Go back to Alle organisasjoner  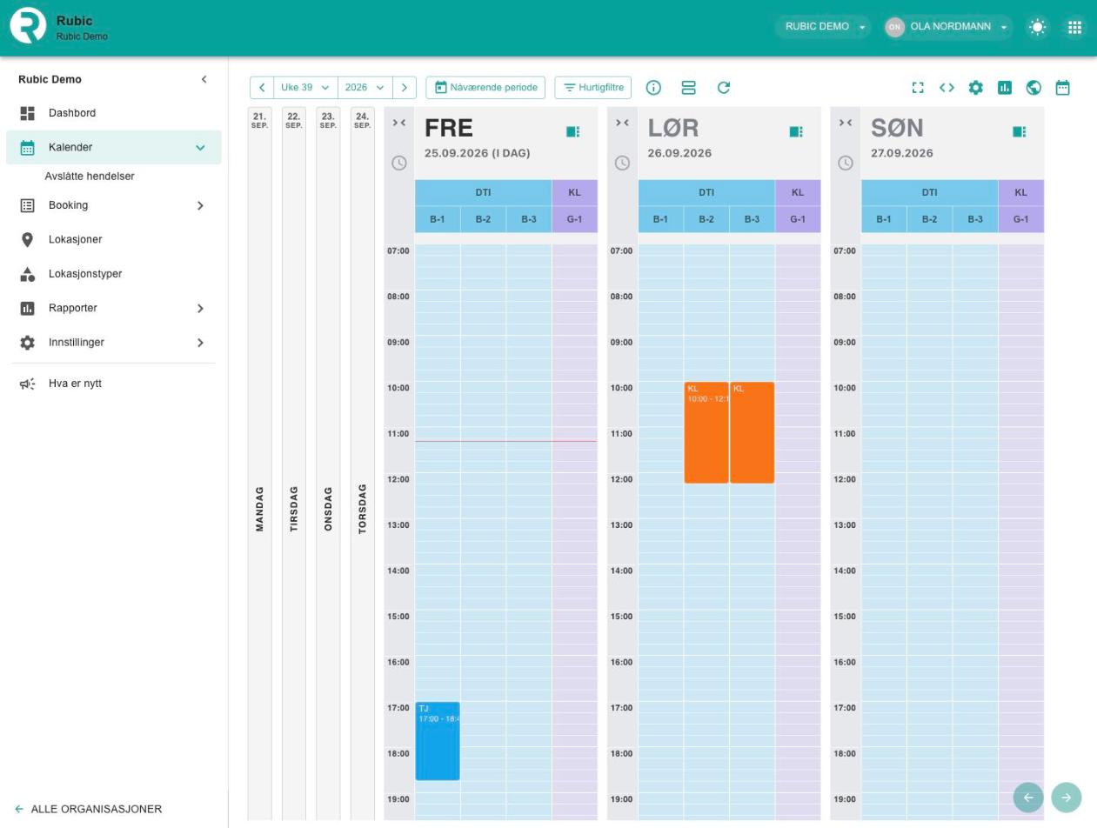(88, 809)
